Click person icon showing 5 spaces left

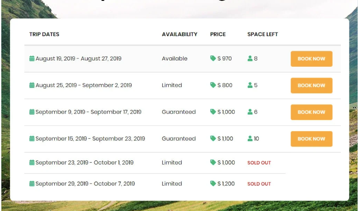250,85
